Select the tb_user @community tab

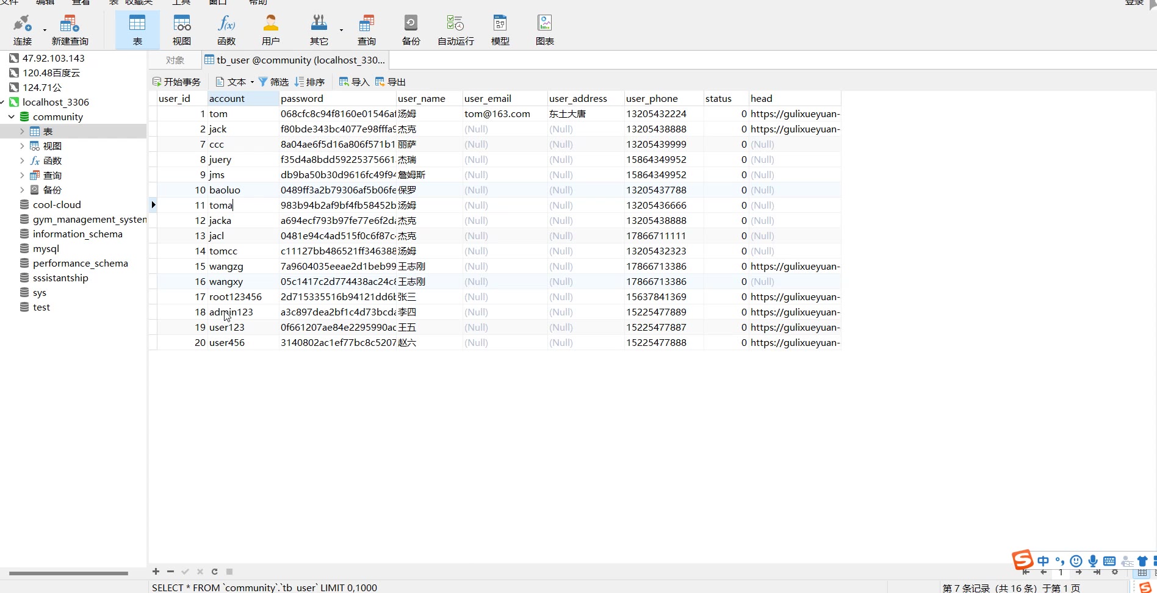point(296,60)
